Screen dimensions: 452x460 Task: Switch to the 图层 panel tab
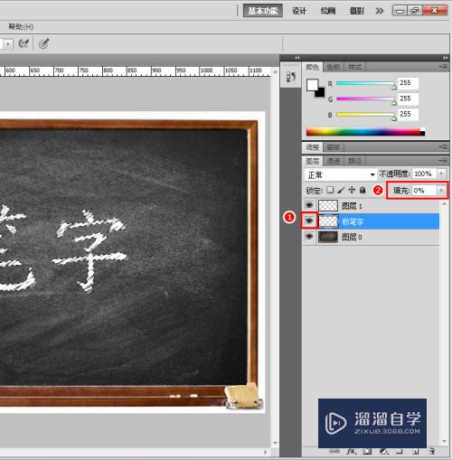click(312, 161)
